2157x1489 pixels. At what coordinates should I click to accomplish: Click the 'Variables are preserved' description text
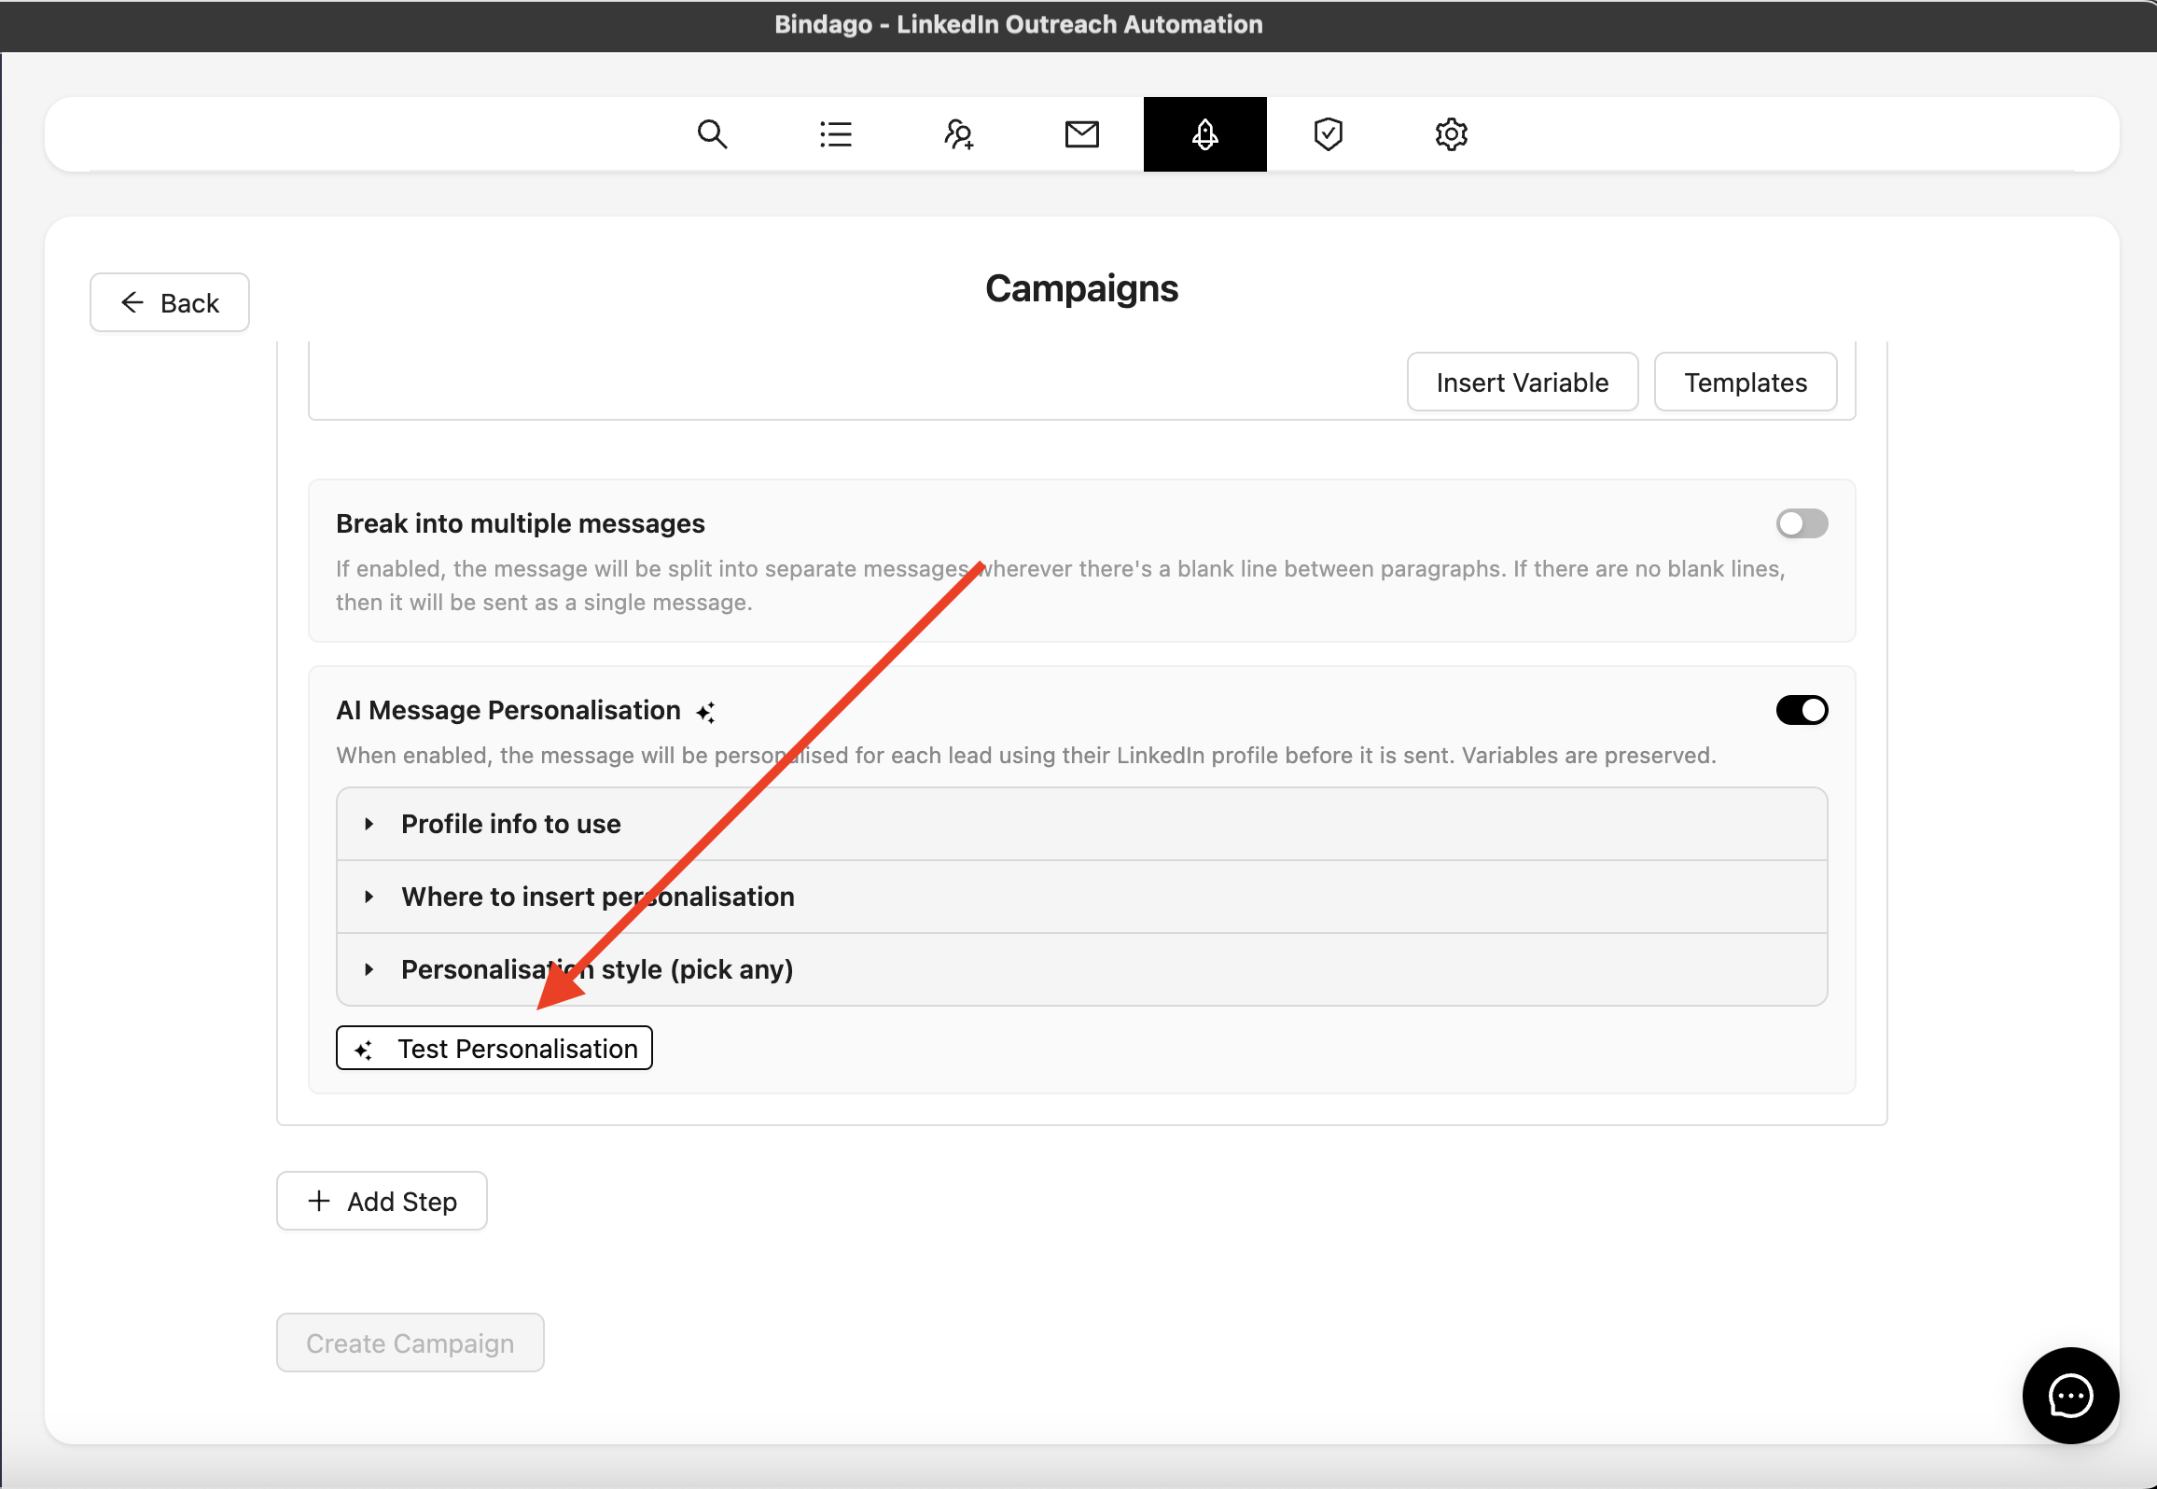1588,755
